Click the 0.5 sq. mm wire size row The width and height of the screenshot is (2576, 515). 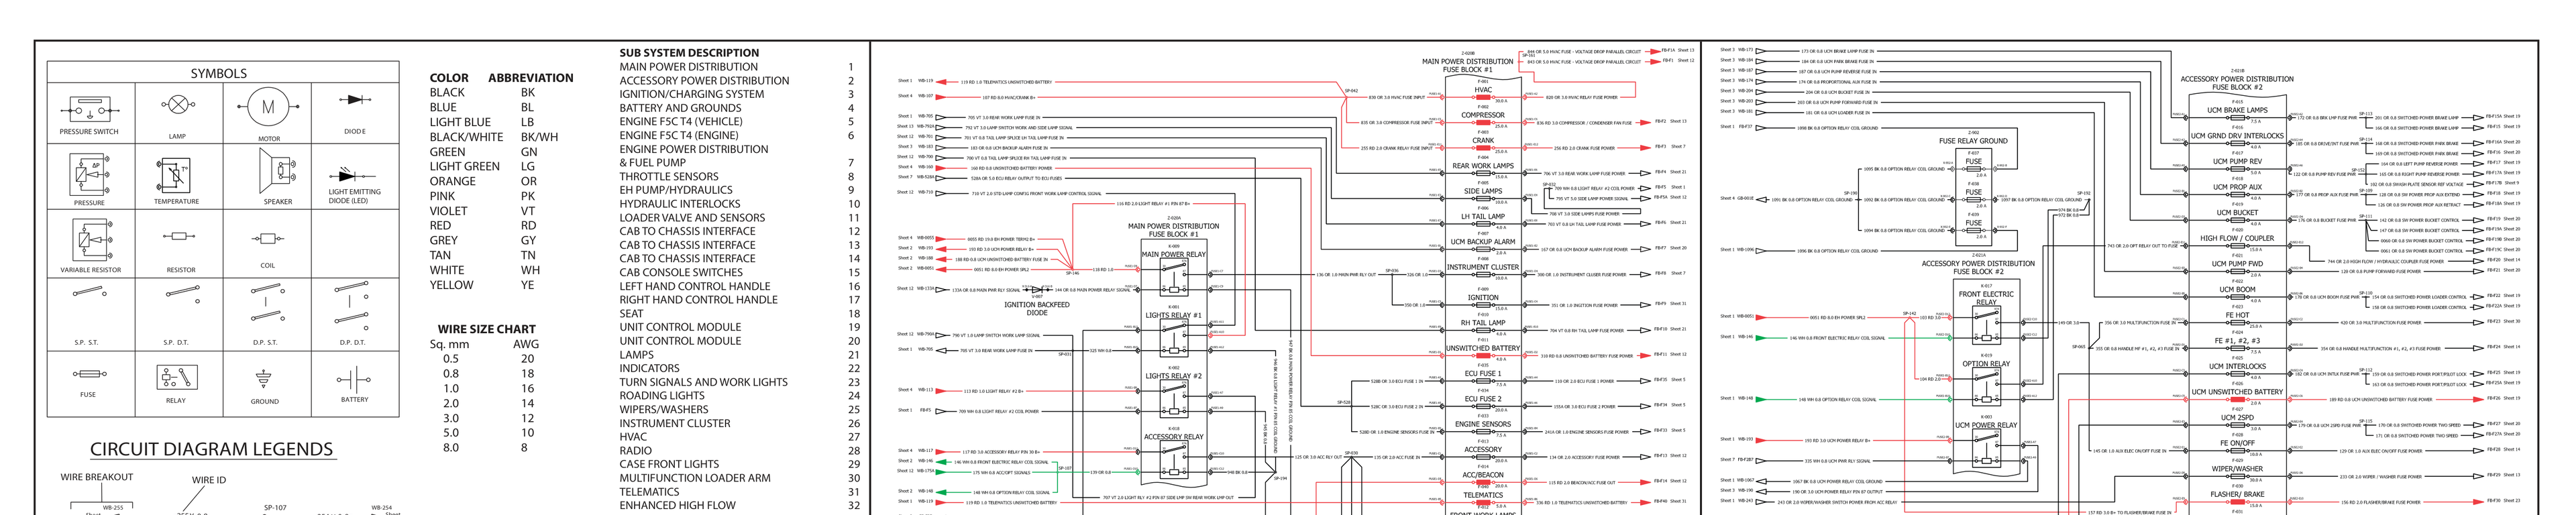(x=488, y=359)
